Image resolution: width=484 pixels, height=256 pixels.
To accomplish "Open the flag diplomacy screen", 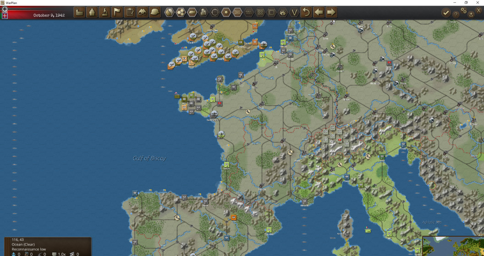I will [117, 12].
